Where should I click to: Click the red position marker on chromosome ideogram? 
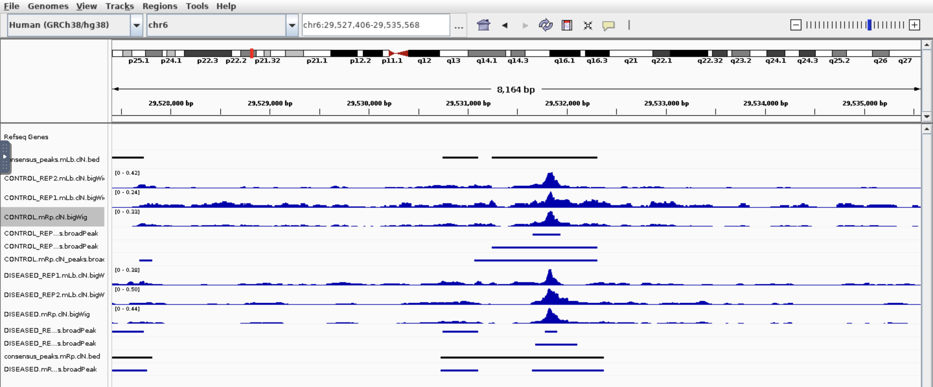pos(252,53)
